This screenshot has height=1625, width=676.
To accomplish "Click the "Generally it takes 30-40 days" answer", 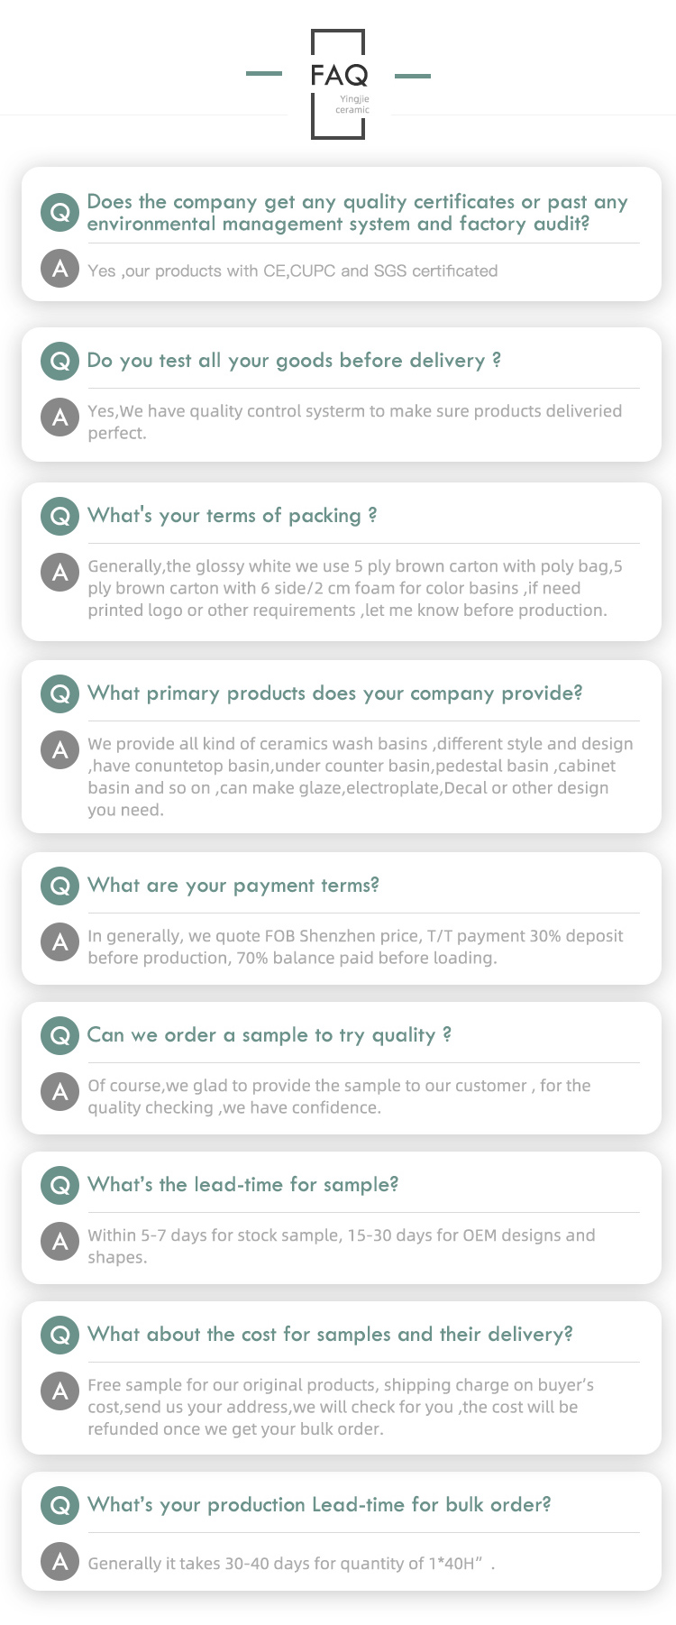I will pos(291,1564).
